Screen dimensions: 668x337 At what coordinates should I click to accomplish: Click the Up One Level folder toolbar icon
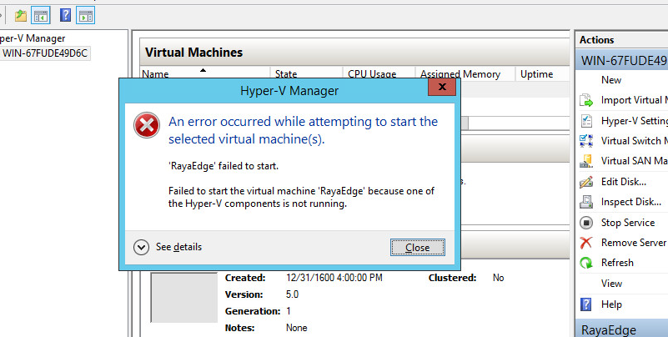point(21,16)
